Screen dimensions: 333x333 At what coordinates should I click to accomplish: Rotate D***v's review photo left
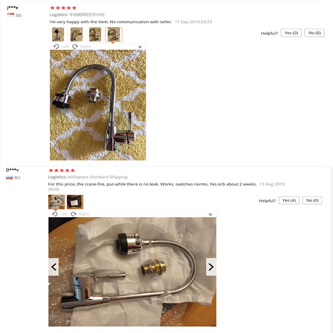pos(60,214)
